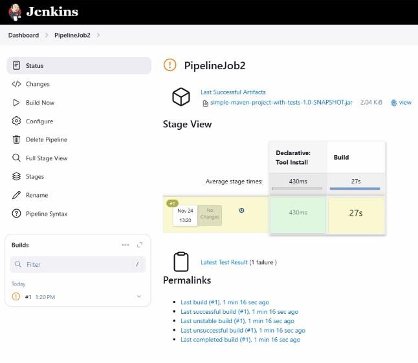Click the Filter builds input field
The height and width of the screenshot is (363, 418).
(x=78, y=265)
